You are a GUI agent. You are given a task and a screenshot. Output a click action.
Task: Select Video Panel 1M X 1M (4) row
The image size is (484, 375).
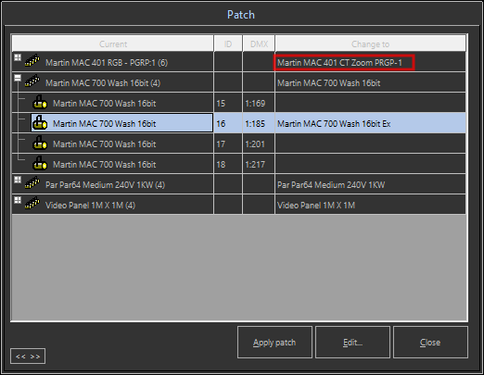click(238, 205)
